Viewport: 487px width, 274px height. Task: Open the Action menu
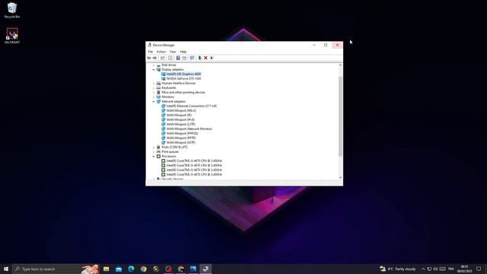tap(161, 52)
